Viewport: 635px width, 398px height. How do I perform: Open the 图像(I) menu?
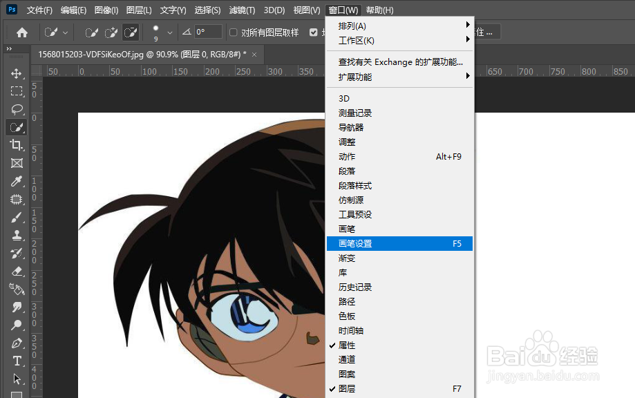[x=106, y=10]
